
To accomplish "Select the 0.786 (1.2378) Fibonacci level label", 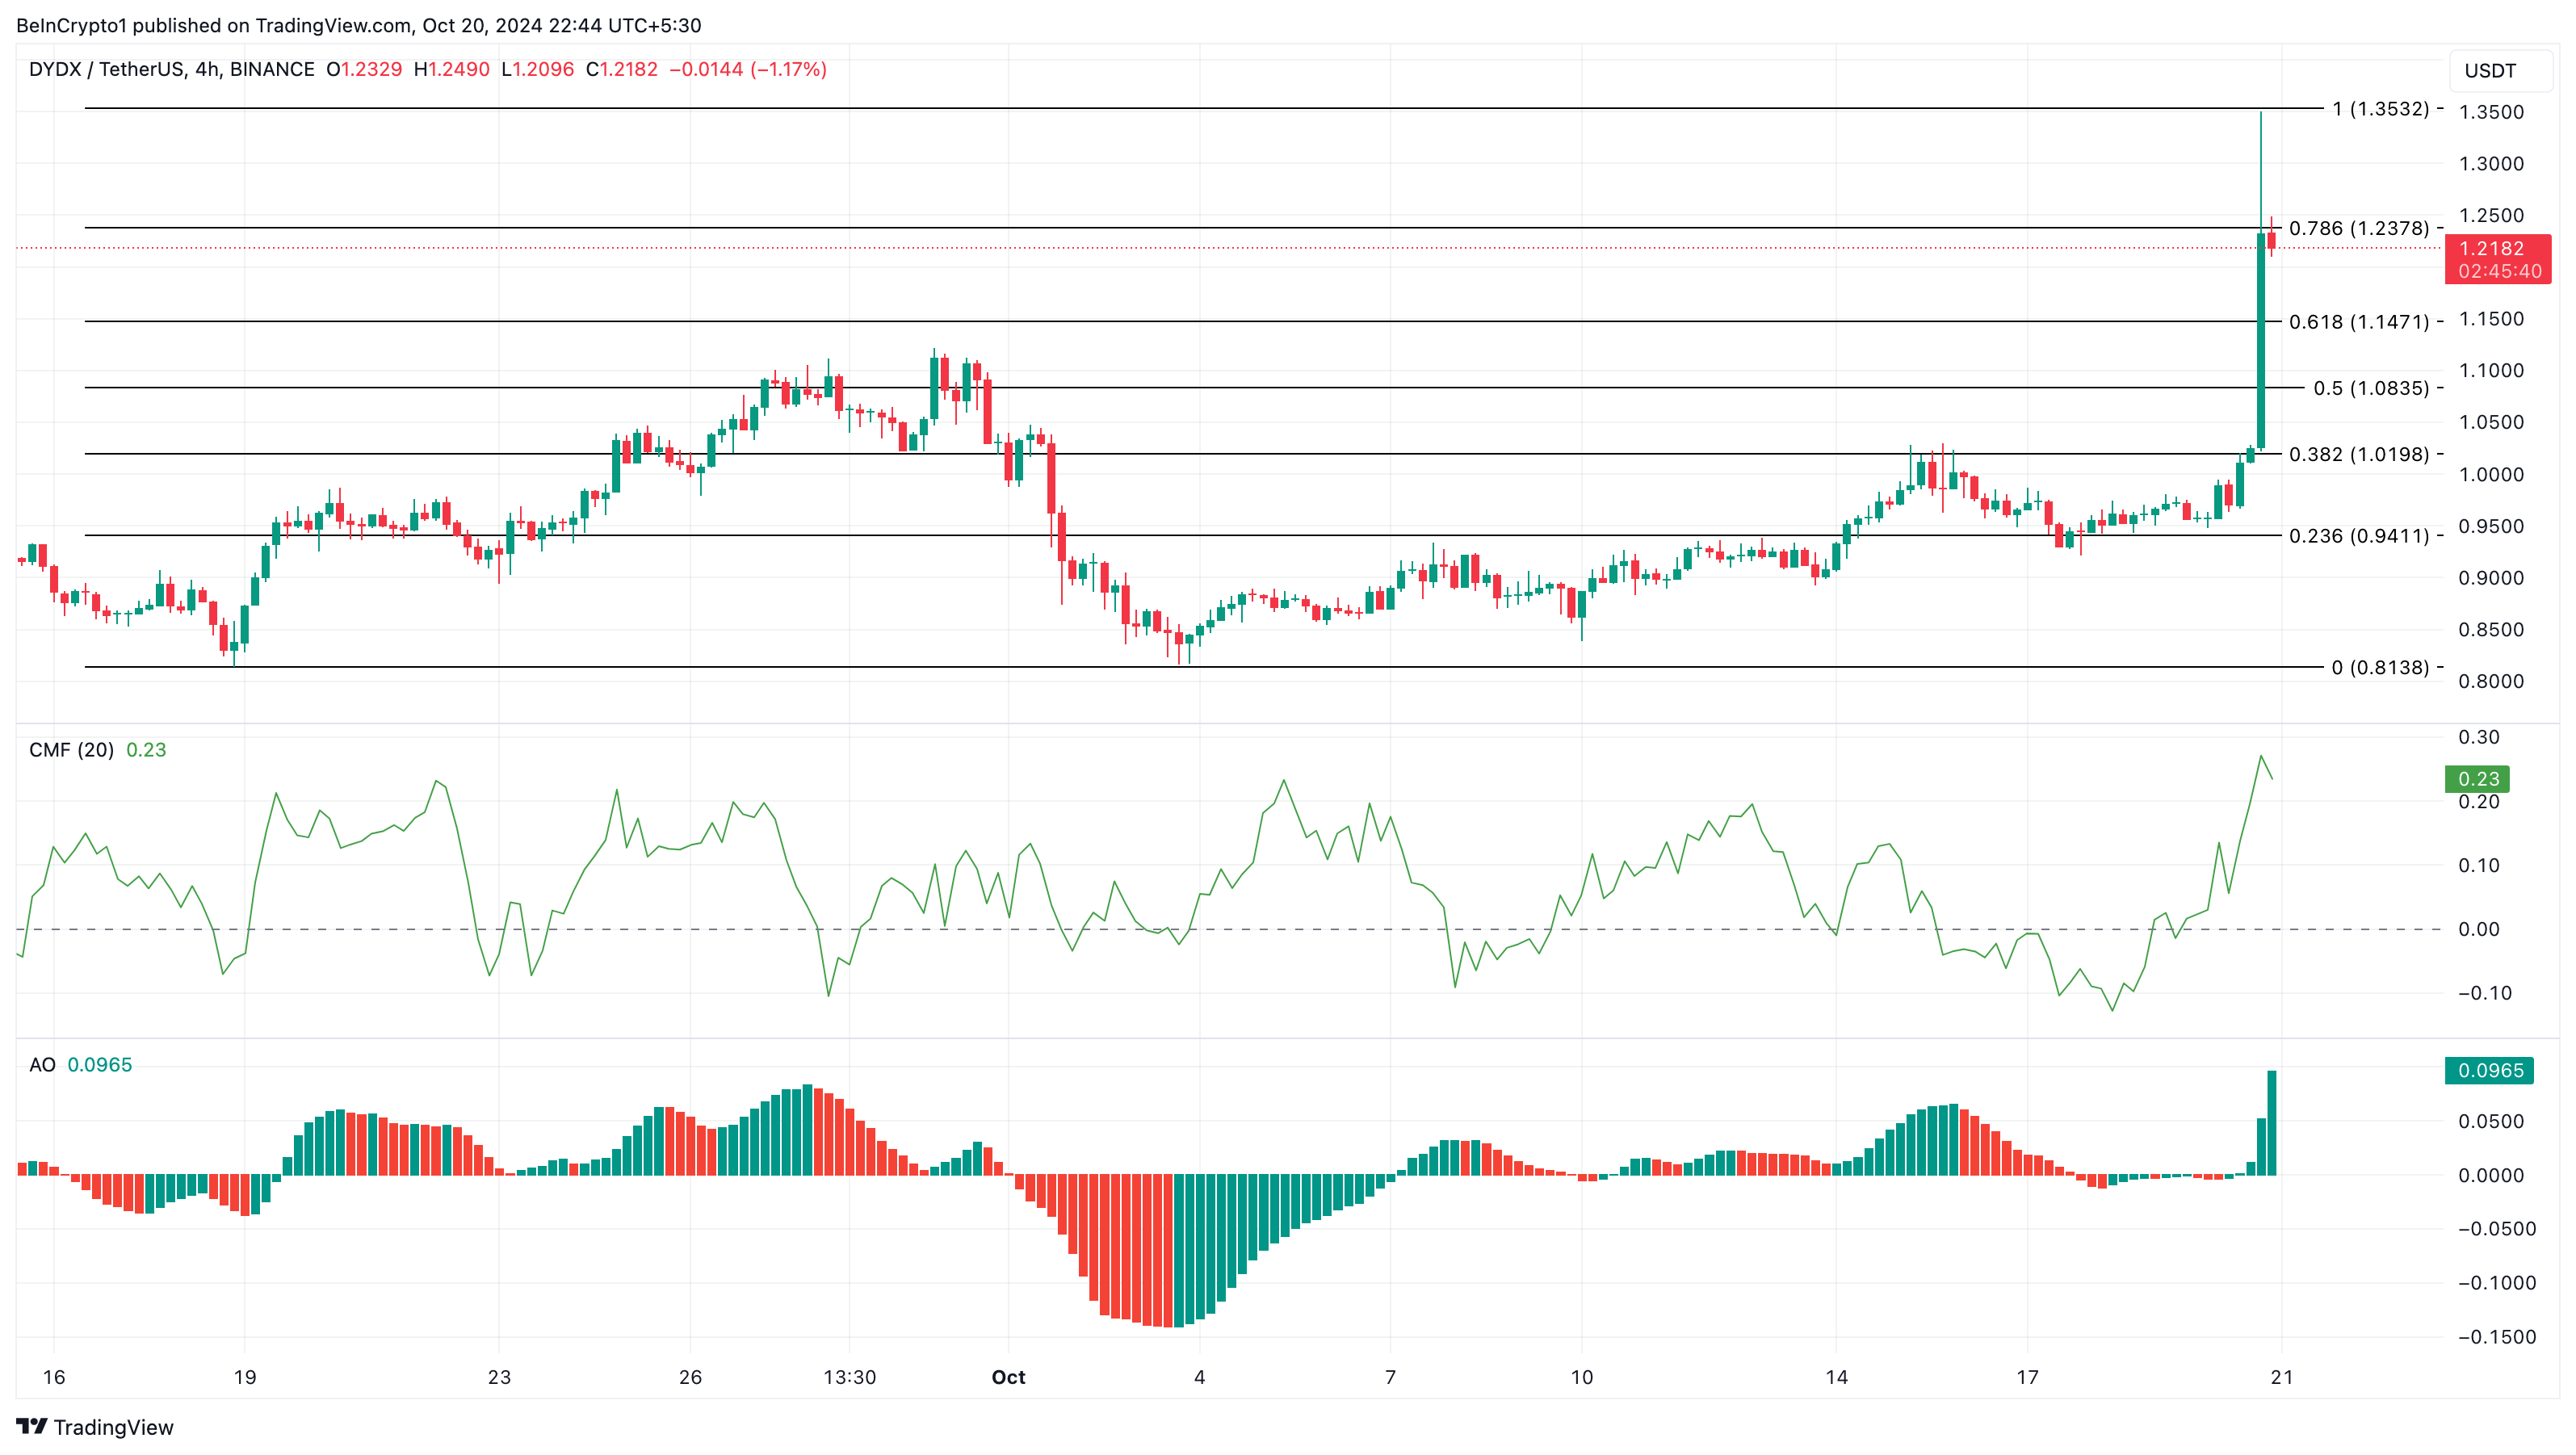I will (x=2358, y=228).
